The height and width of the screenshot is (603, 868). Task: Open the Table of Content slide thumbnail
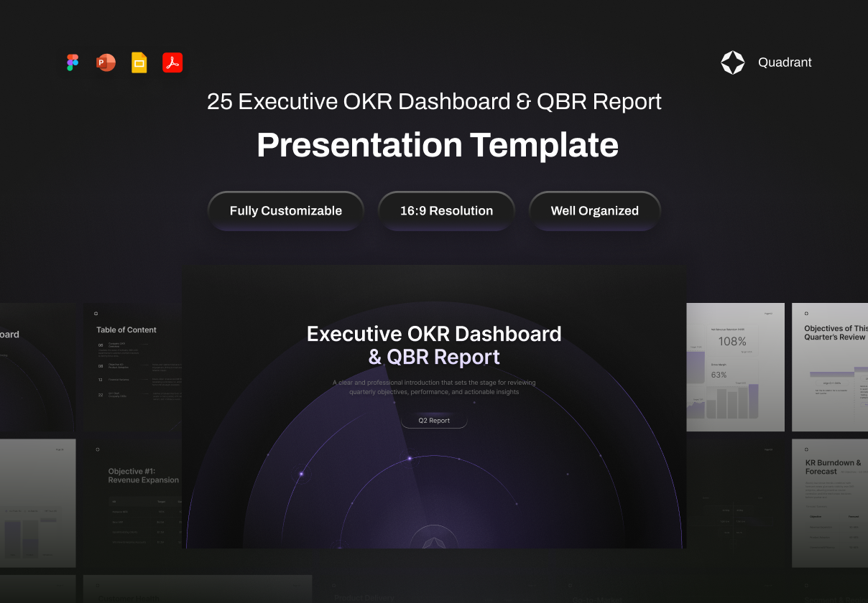click(x=133, y=370)
